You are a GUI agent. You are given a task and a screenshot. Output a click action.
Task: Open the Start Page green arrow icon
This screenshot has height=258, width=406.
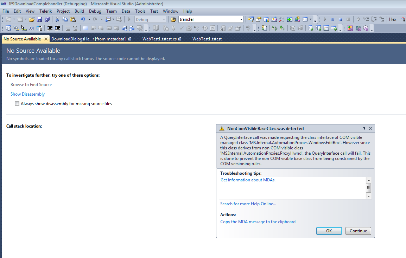[x=290, y=19]
